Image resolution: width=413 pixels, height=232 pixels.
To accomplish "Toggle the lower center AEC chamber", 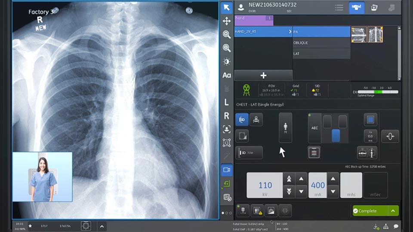I will pyautogui.click(x=336, y=136).
